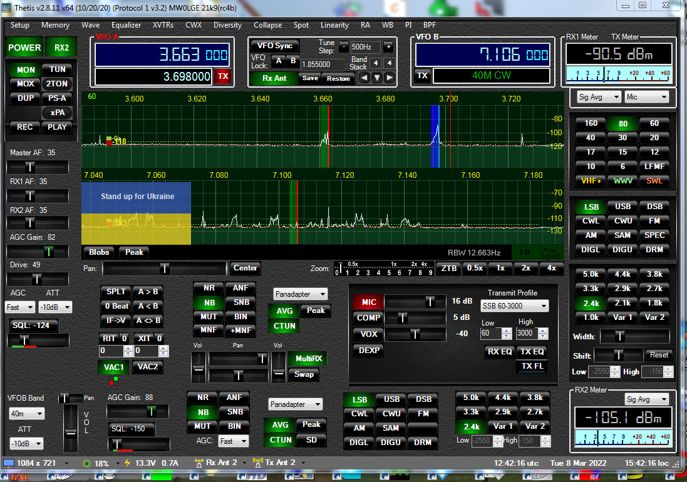Click the VFO A frequency display 3.663 000
Viewport: 687px width, 482px height.
click(x=162, y=54)
